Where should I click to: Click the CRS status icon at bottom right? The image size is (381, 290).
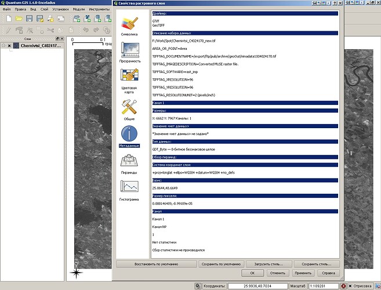(x=378, y=286)
